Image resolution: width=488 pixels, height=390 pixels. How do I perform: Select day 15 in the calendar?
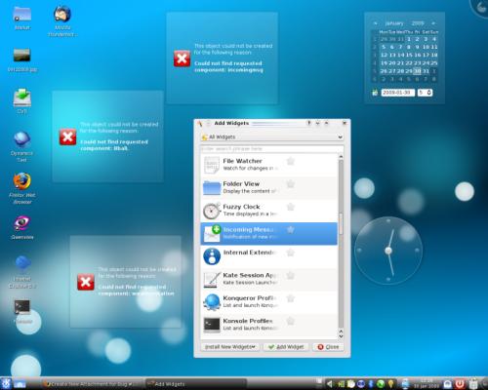(409, 55)
